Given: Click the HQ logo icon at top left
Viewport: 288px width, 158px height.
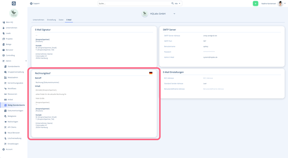Looking at the screenshot, I should click(14, 3).
